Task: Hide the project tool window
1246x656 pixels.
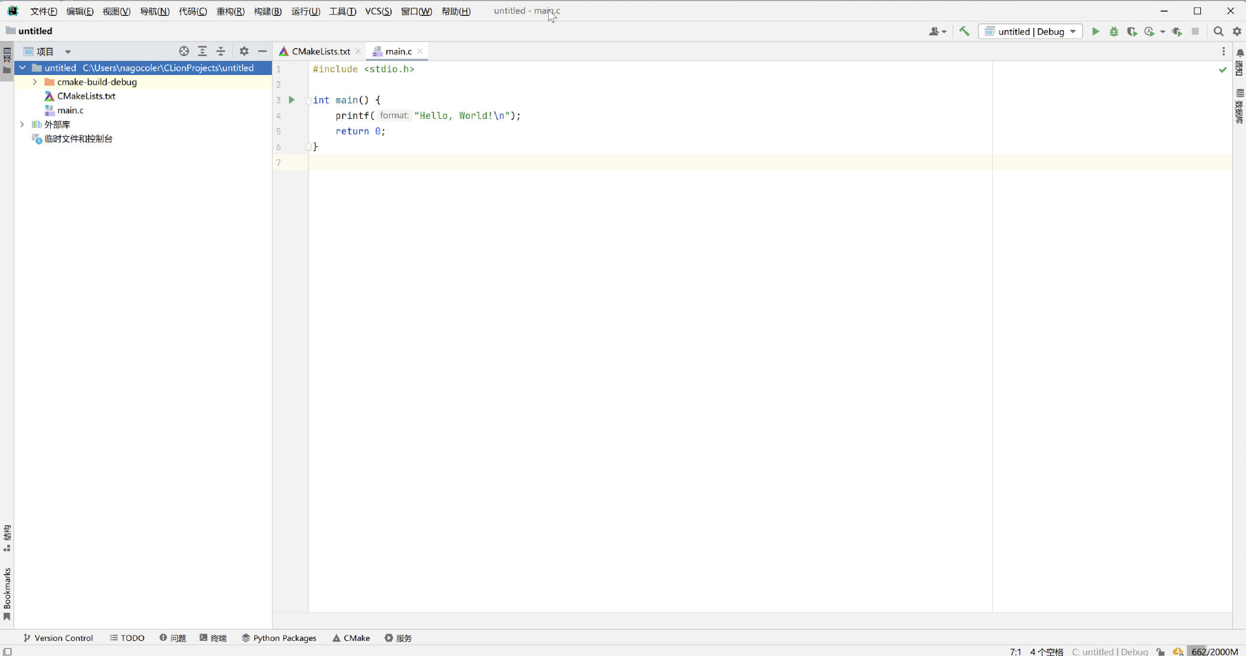Action: [x=263, y=51]
